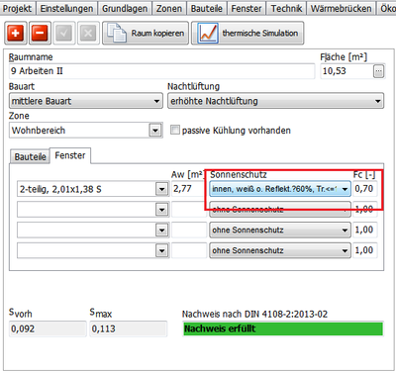Open the first window selection dropdown arrow
The image size is (396, 373).
pos(161,189)
